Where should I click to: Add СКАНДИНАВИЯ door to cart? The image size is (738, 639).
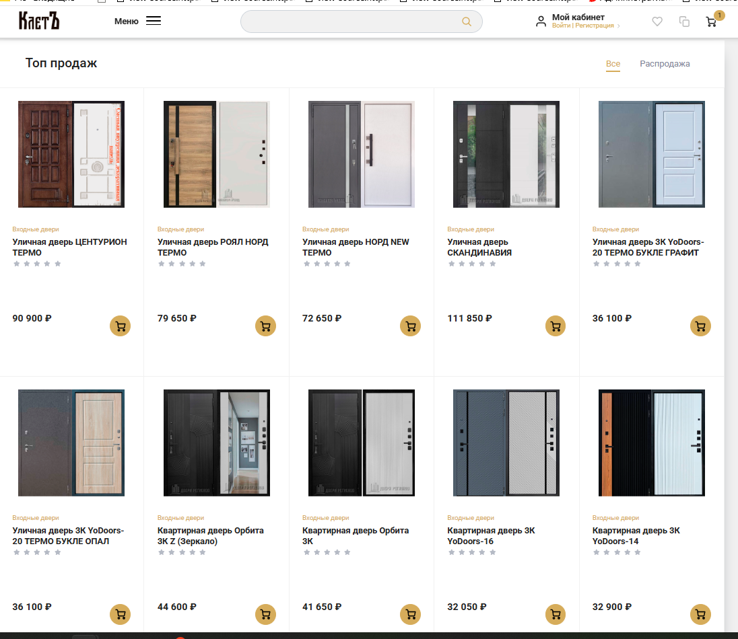click(x=555, y=326)
